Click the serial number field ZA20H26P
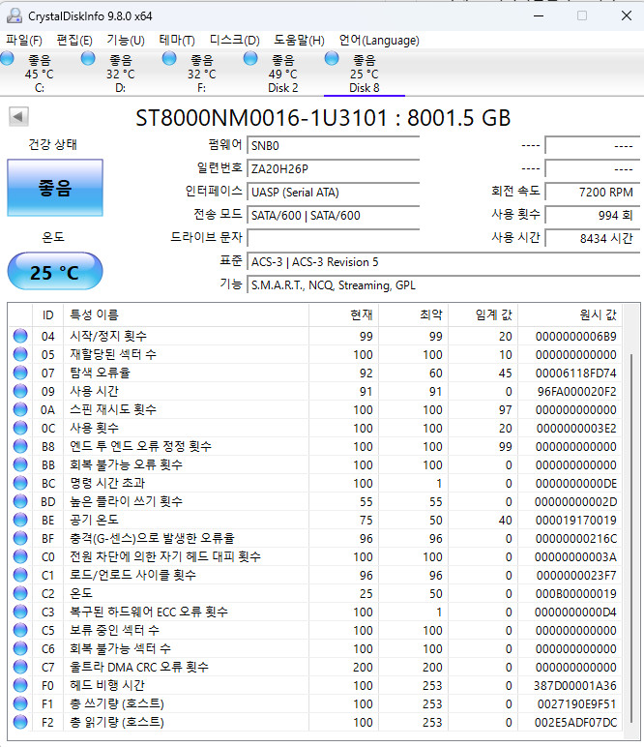This screenshot has width=644, height=747. click(x=333, y=168)
